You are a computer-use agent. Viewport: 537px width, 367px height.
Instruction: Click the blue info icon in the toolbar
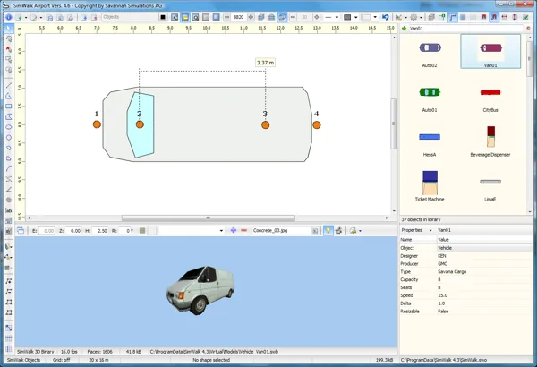coord(9,17)
